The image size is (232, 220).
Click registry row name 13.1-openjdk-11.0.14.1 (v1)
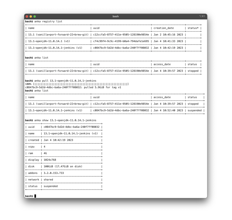(49, 41)
